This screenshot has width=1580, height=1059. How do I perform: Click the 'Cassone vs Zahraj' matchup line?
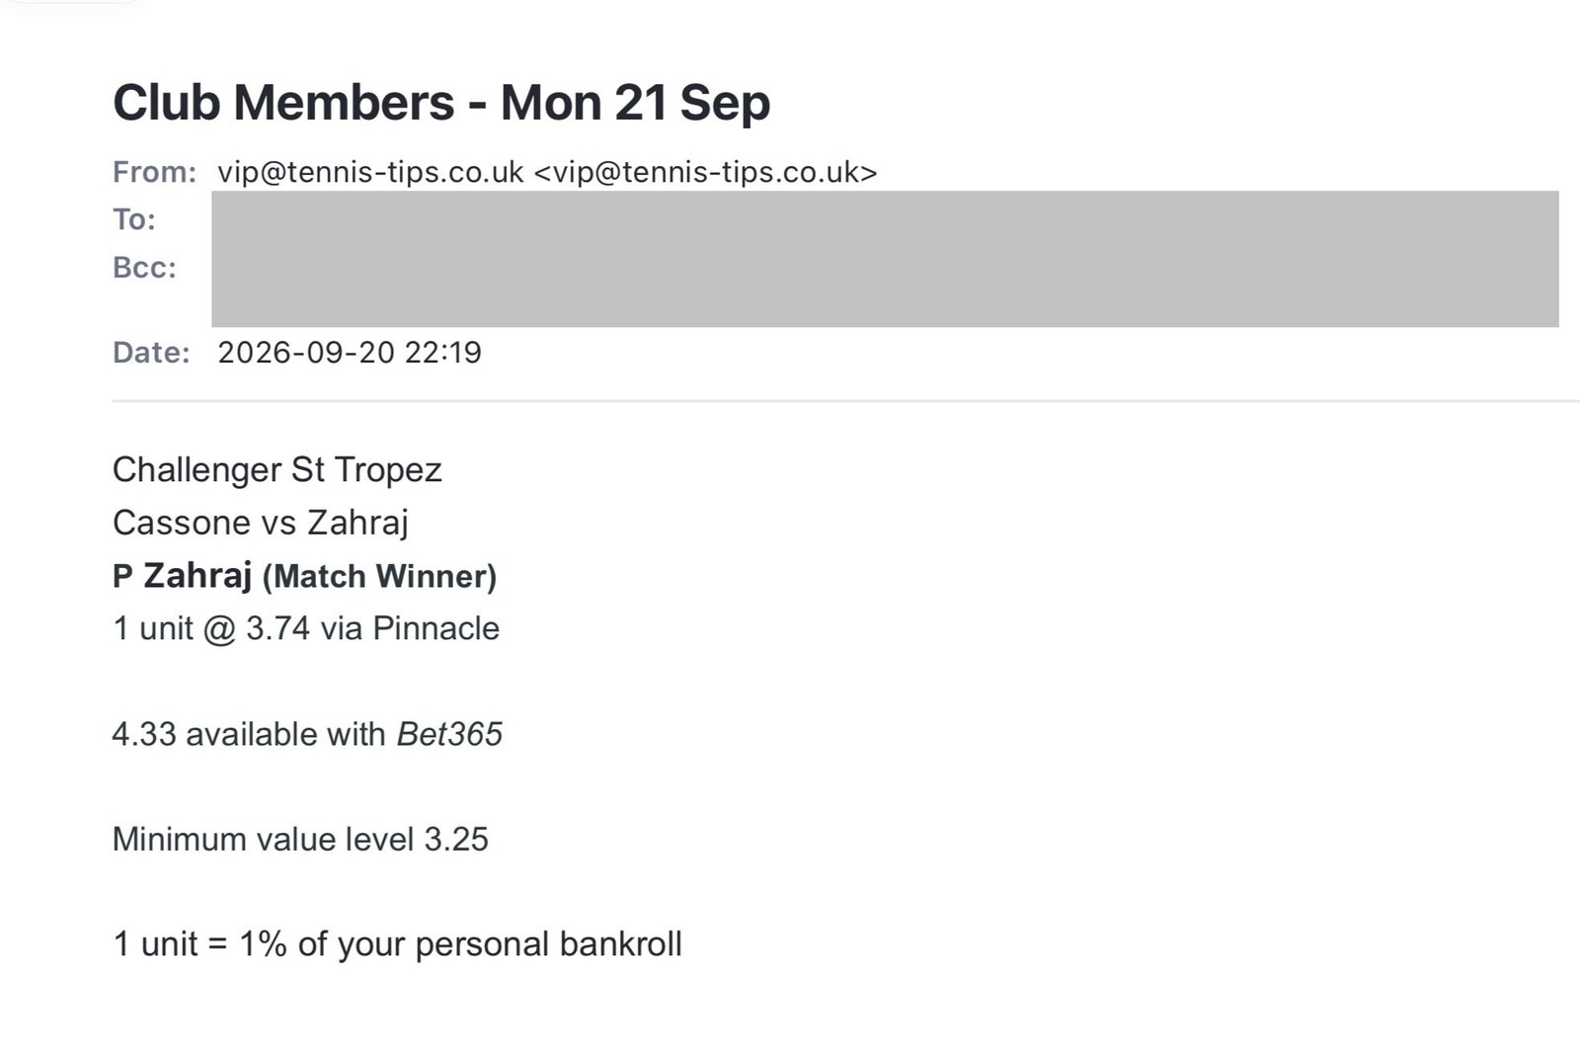tap(261, 523)
